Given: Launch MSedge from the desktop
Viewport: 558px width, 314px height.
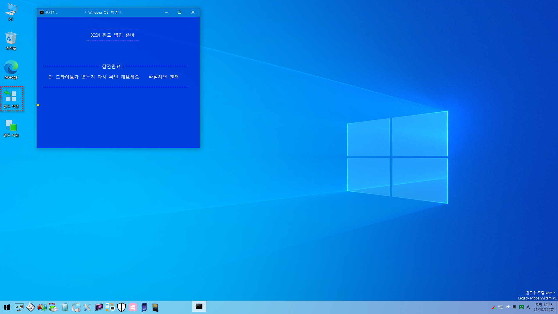Looking at the screenshot, I should coord(11,70).
